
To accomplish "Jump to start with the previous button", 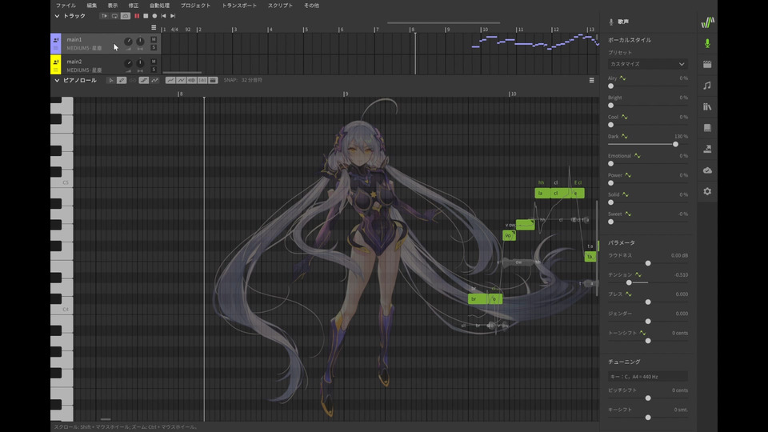I will pyautogui.click(x=163, y=16).
